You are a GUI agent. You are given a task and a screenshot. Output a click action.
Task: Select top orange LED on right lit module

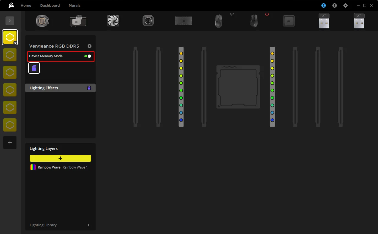(272, 53)
